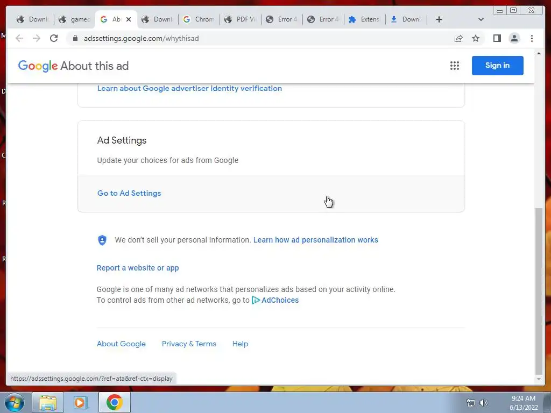Click the Ad Settings heading text
Screen dimensions: 551x413
point(122,140)
